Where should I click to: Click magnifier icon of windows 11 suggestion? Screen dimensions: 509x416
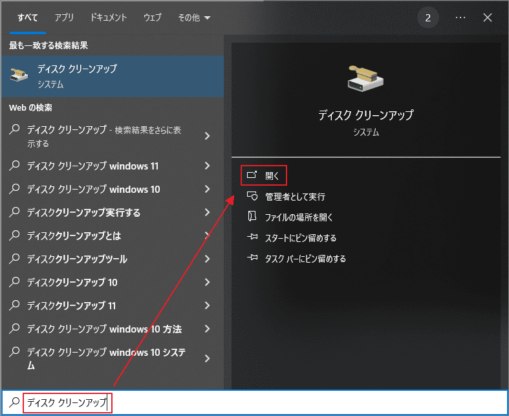click(x=14, y=166)
